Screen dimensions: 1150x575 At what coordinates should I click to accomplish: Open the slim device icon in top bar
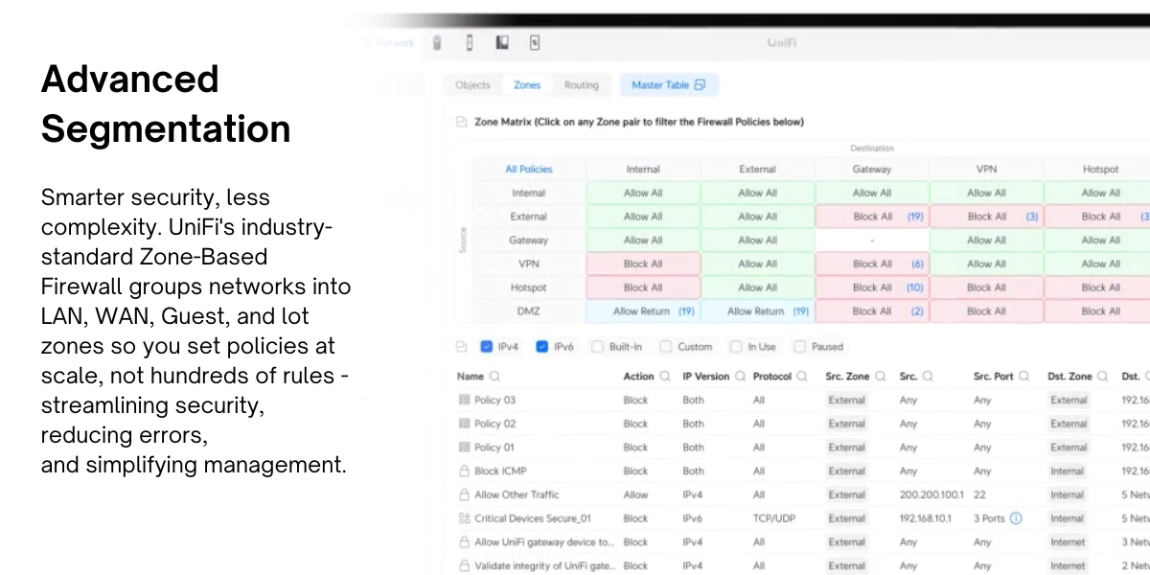[x=469, y=43]
